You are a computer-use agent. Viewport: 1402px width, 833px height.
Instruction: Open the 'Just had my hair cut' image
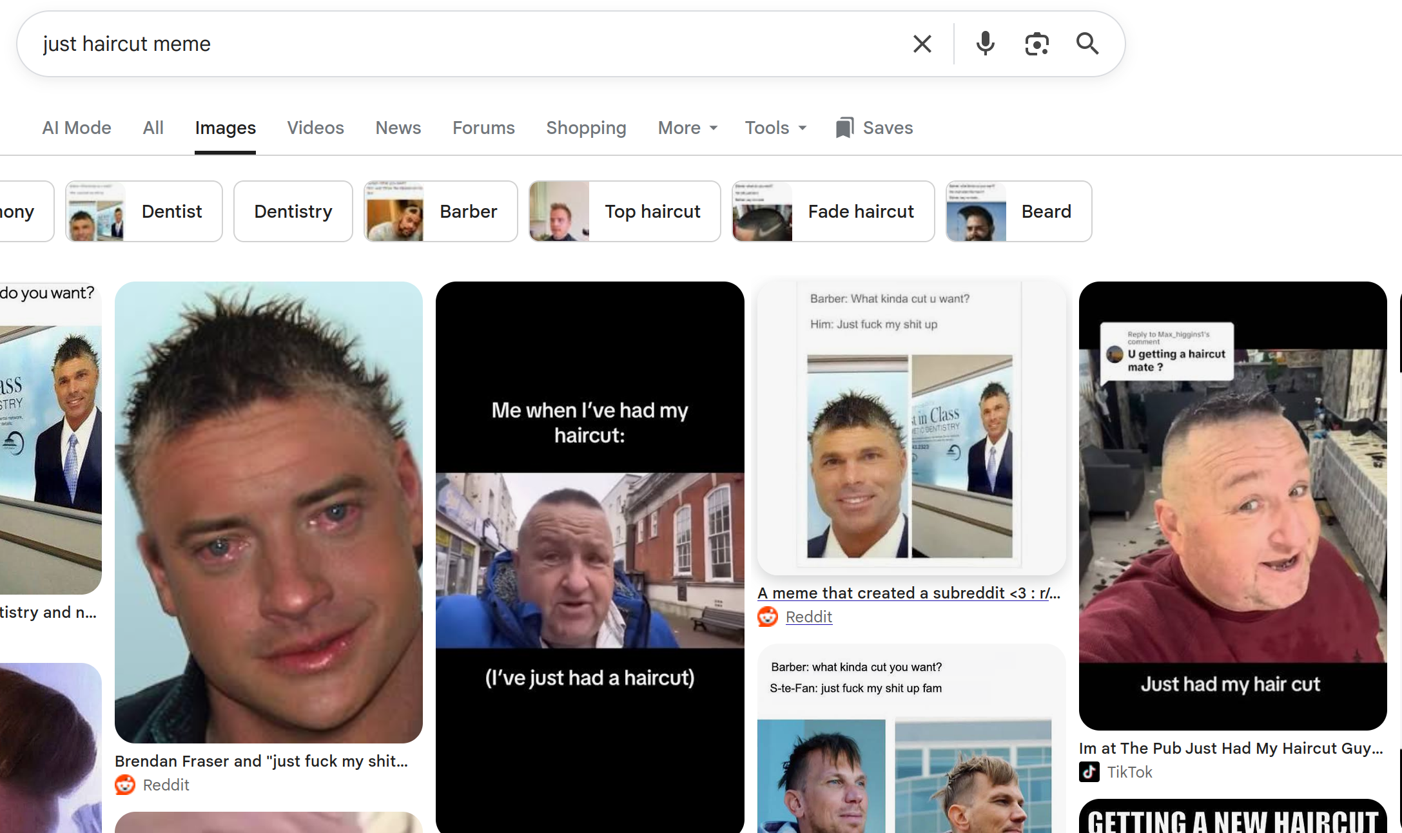tap(1232, 506)
